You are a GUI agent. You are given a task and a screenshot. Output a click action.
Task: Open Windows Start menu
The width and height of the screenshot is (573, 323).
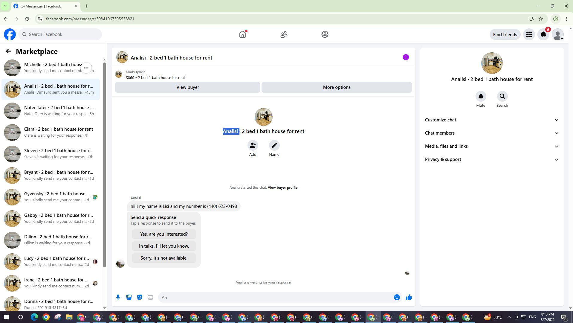coord(6,317)
